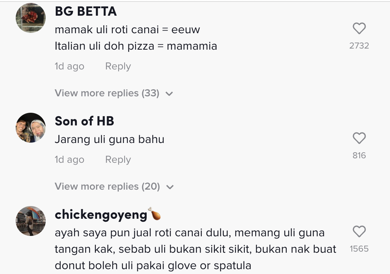Reply to Son of HB's comment
The height and width of the screenshot is (274, 390).
coord(118,160)
